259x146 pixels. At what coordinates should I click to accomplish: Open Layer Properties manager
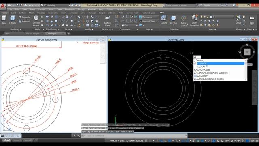194,21
